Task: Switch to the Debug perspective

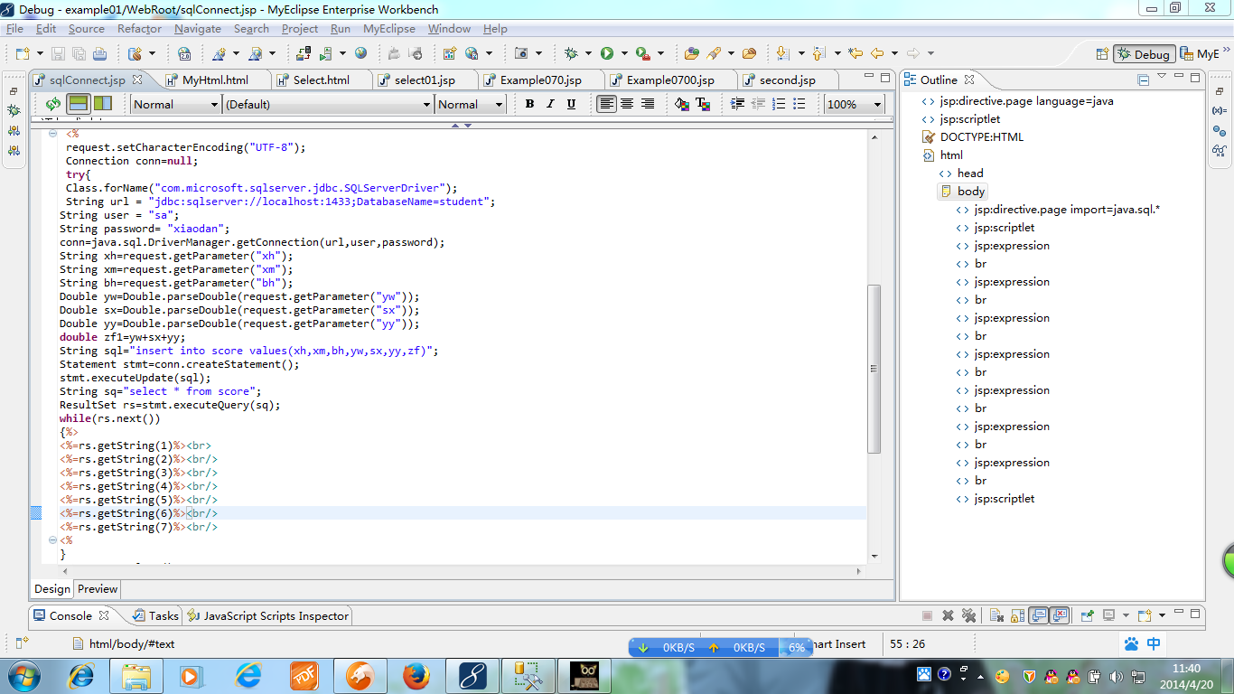Action: coord(1144,54)
